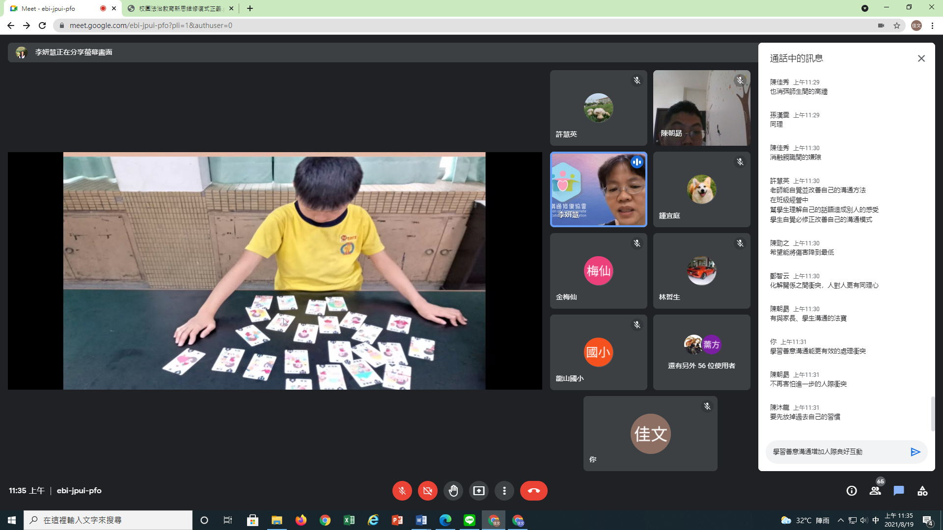The image size is (943, 530).
Task: Open Chrome browser menu three dots
Action: (x=932, y=26)
